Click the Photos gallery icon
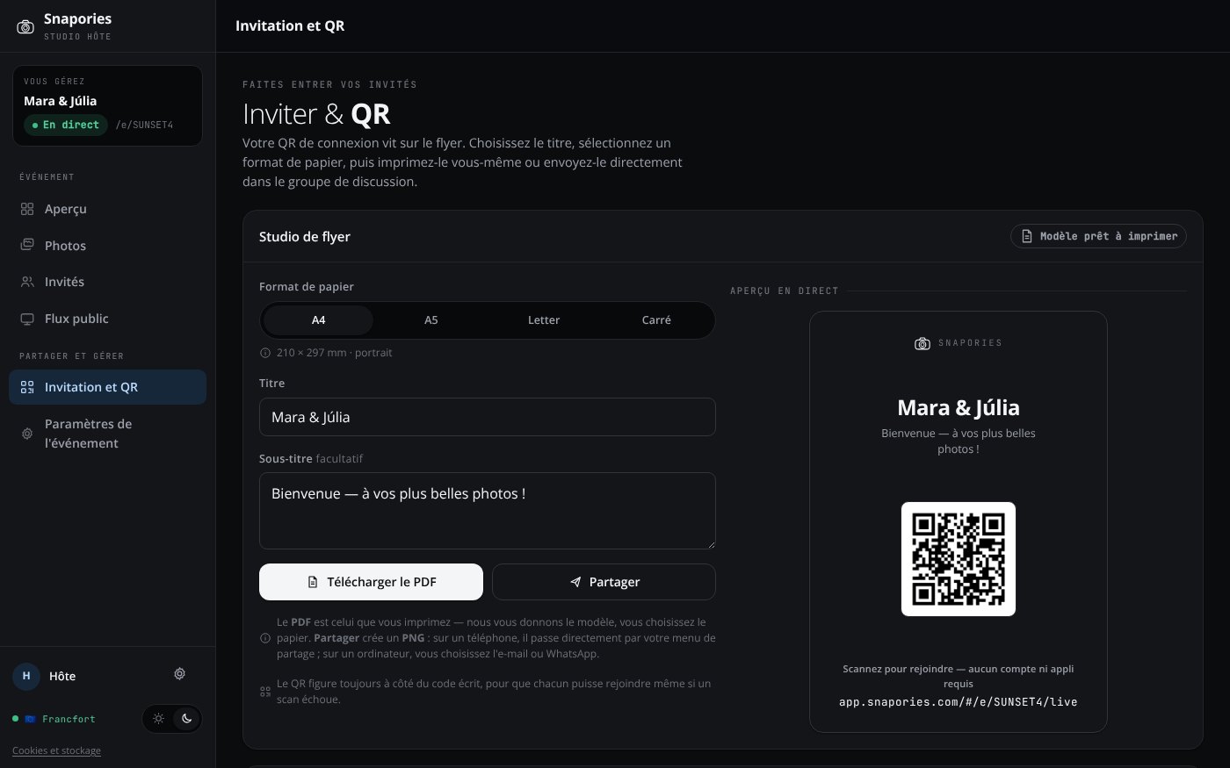This screenshot has width=1230, height=768. [27, 245]
